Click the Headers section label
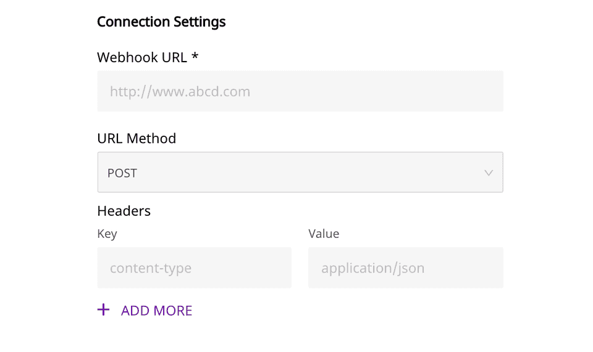 coord(124,211)
